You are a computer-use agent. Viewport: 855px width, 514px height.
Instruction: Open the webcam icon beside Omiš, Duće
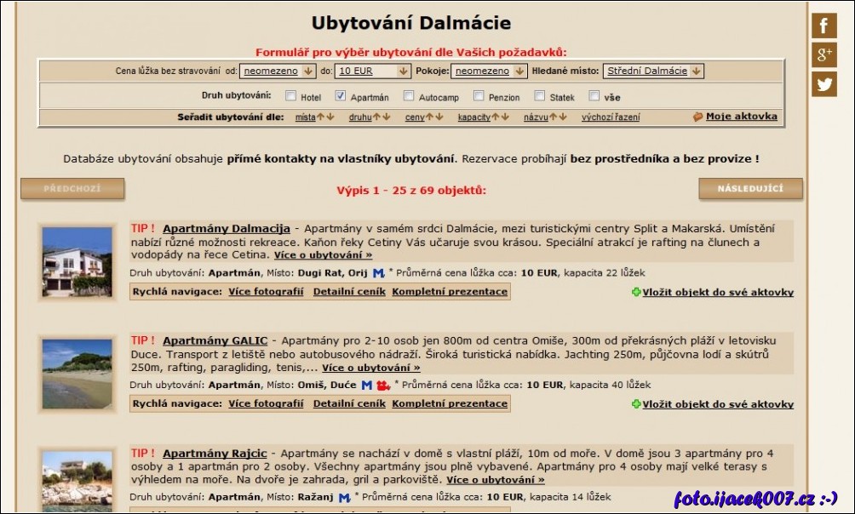[383, 385]
